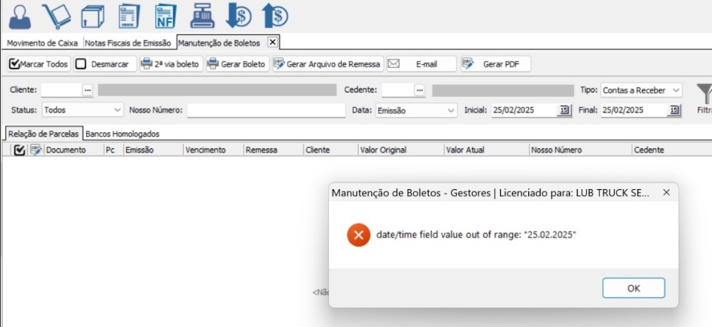
Task: Open the NF invoice icon
Action: tap(166, 16)
